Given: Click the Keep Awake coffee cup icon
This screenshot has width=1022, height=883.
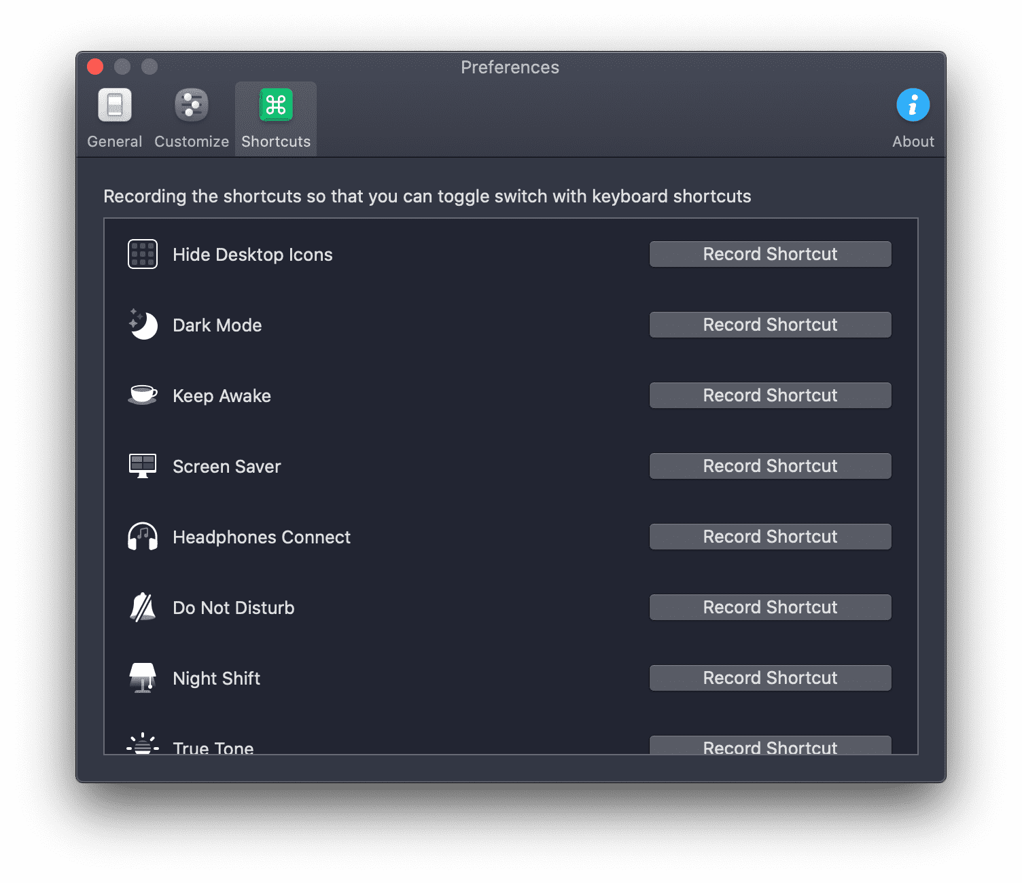Looking at the screenshot, I should [143, 395].
